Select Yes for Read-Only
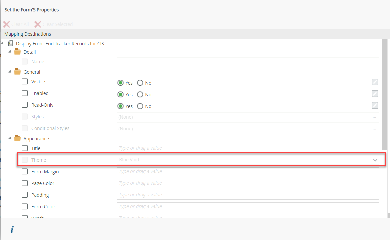The width and height of the screenshot is (390, 240). (120, 106)
